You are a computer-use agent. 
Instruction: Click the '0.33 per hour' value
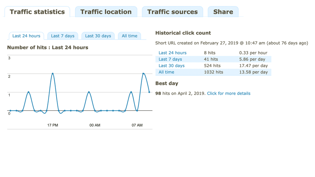pyautogui.click(x=253, y=53)
